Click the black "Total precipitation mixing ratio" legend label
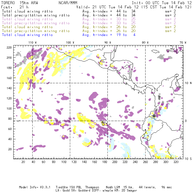This screenshot has width=193, height=193. point(36,15)
